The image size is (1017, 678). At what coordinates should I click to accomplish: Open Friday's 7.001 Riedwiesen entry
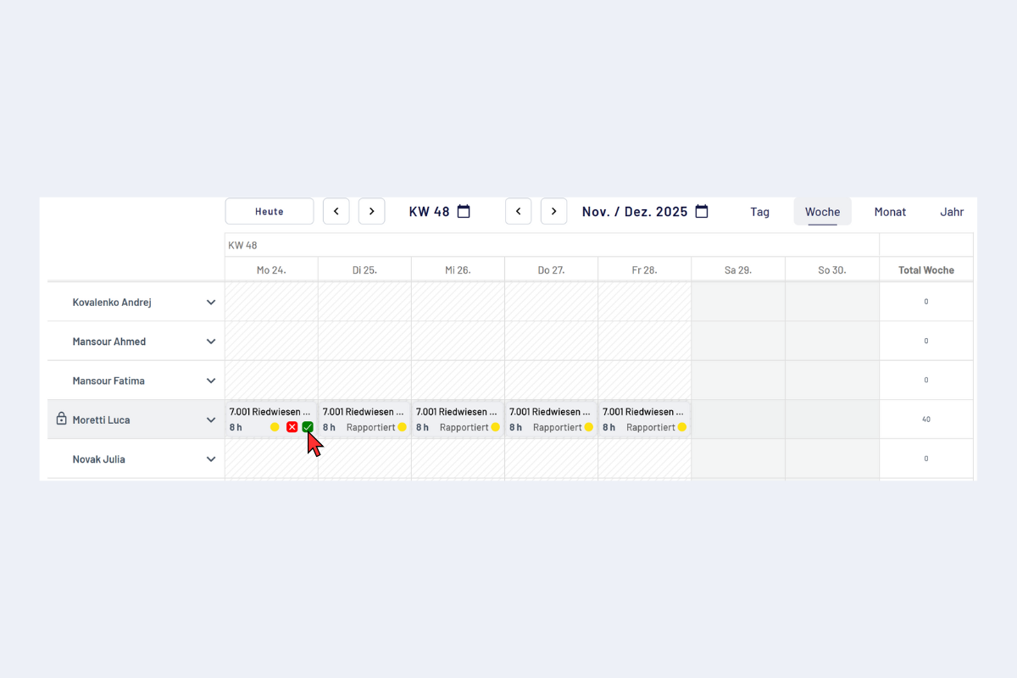point(644,413)
